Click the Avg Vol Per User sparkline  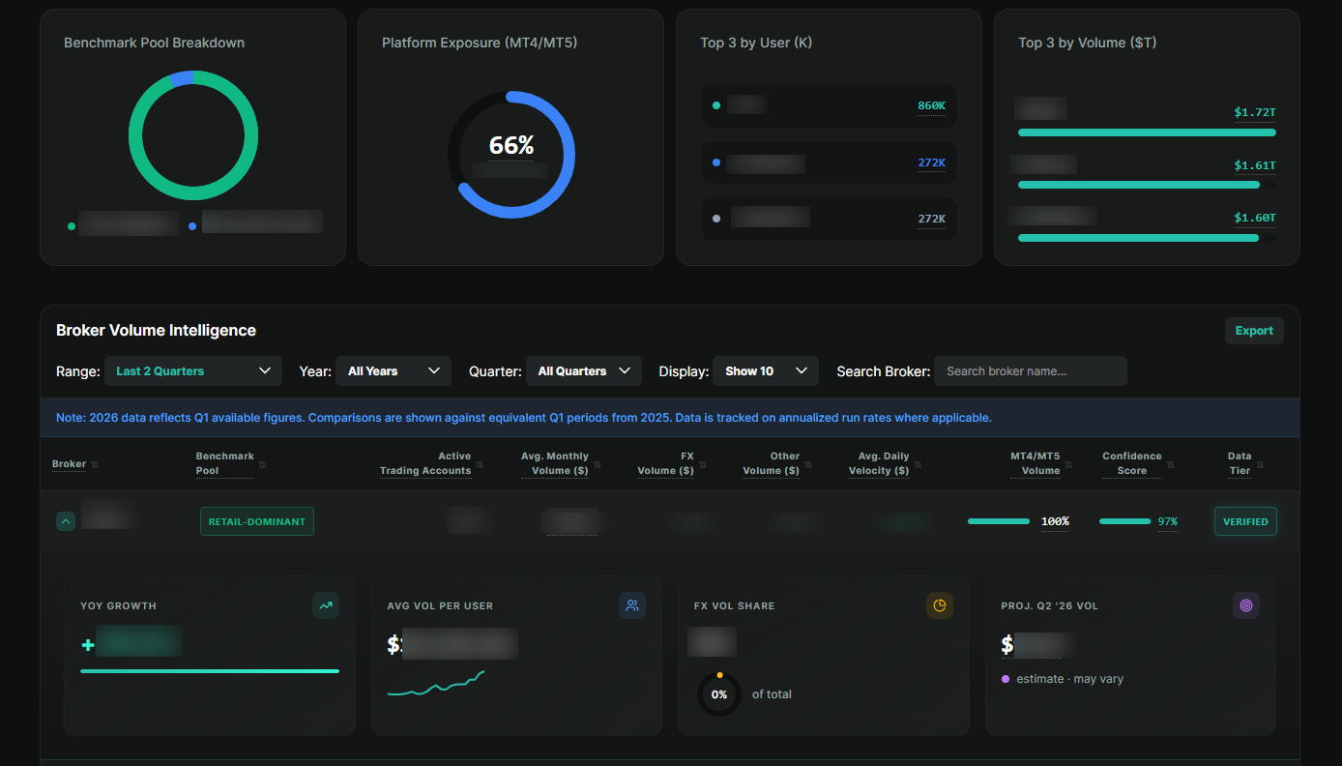pos(436,683)
